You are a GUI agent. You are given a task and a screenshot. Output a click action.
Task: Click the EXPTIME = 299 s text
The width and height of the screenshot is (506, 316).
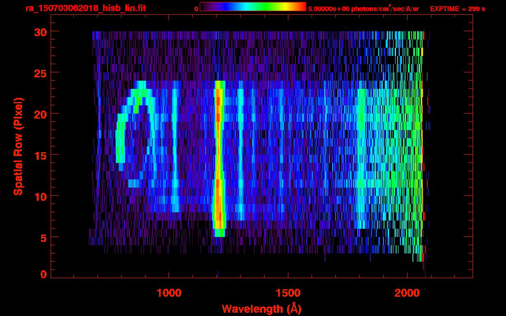pyautogui.click(x=457, y=9)
